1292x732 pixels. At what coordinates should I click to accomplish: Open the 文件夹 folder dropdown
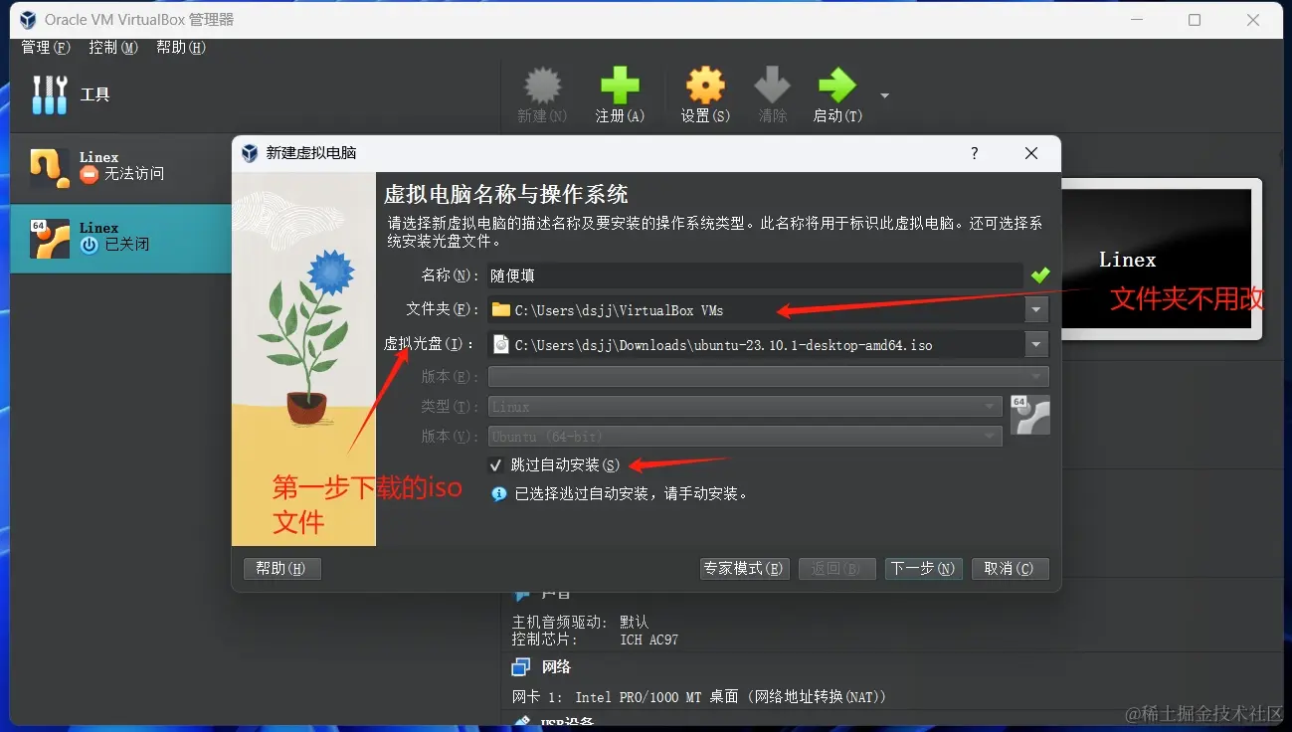[1035, 309]
